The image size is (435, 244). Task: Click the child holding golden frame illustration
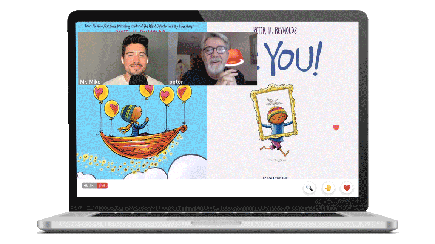(x=275, y=123)
